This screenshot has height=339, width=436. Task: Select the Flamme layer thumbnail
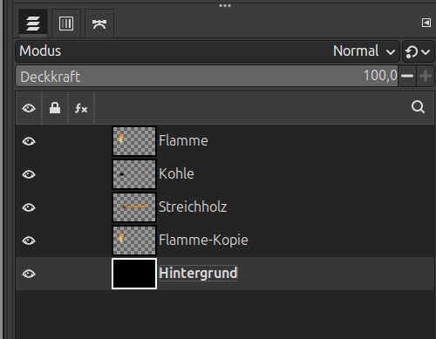(134, 141)
